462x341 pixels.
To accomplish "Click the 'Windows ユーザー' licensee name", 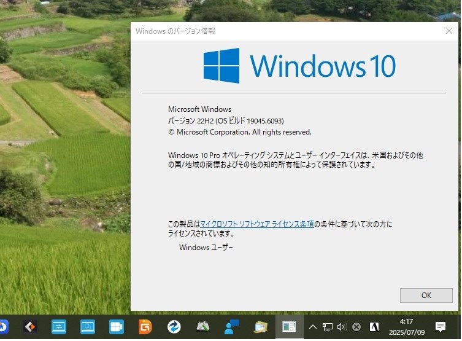I will [206, 247].
